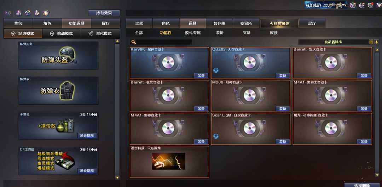Open the purple V shield icon
382x187 pixels.
[353, 5]
